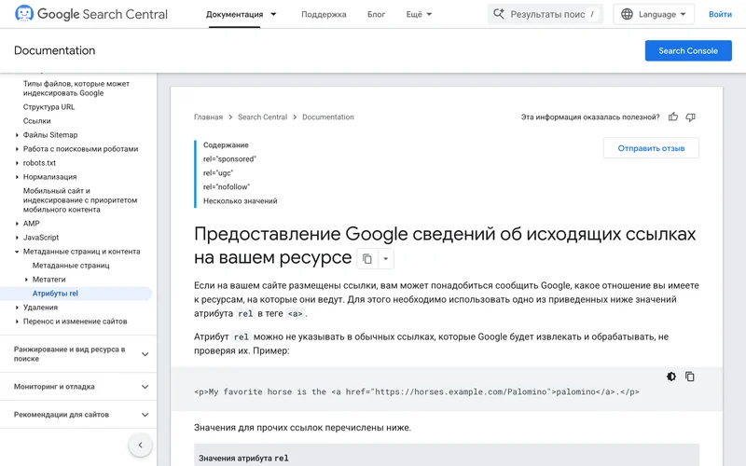746x466 pixels.
Task: Expand Нормализация tree section
Action: (17, 177)
